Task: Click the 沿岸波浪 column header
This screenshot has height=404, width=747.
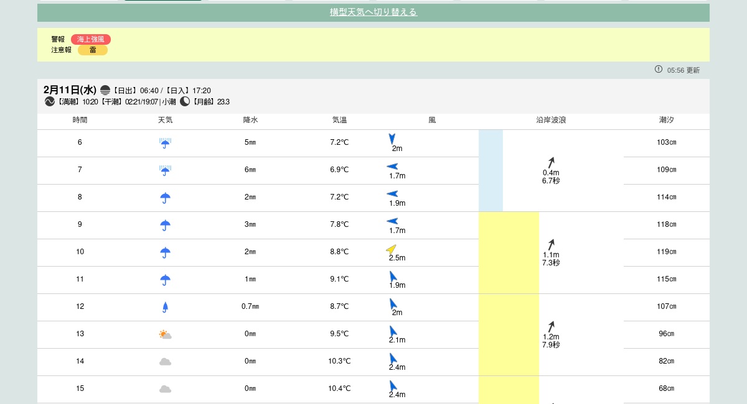Action: tap(551, 120)
